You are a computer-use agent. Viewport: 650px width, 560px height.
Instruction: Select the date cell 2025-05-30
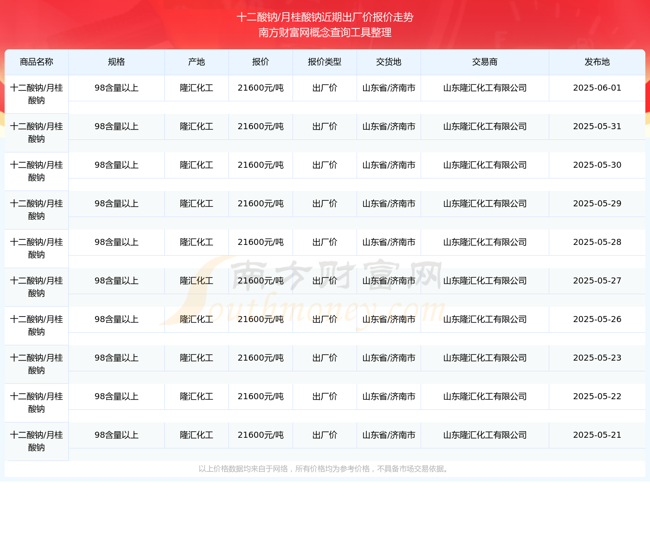click(597, 165)
